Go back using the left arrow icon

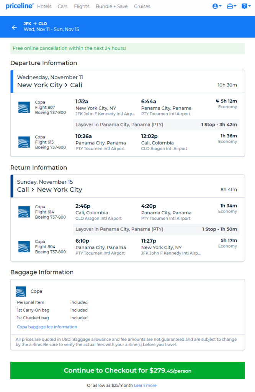click(x=15, y=28)
